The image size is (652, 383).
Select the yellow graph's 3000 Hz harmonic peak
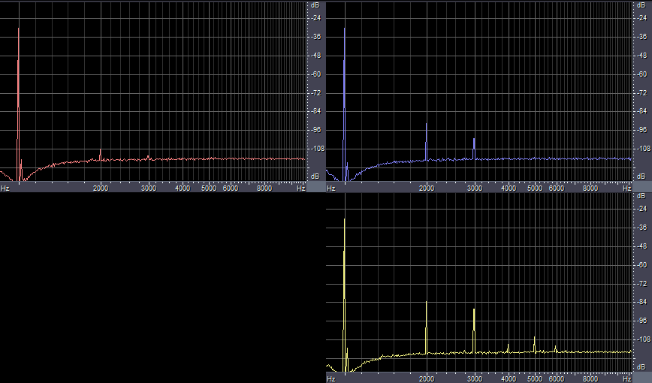tap(474, 331)
